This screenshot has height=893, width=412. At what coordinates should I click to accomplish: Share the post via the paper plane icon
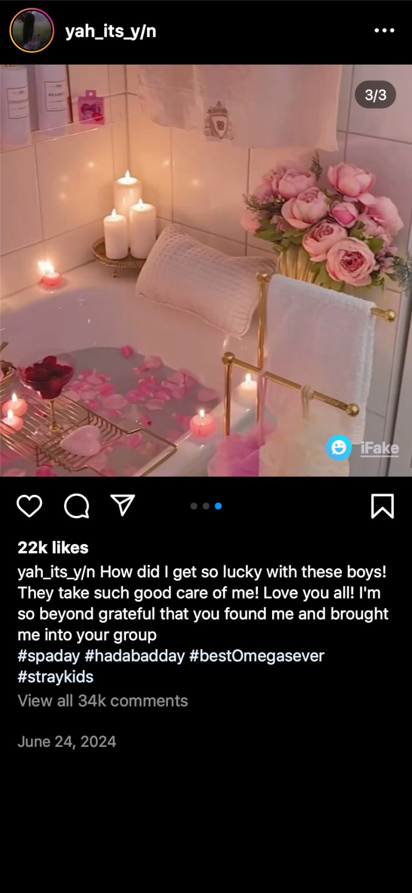pos(123,505)
